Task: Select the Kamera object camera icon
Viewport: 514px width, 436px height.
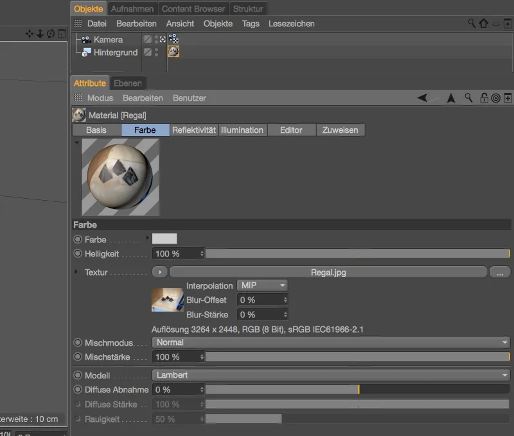Action: pyautogui.click(x=85, y=39)
